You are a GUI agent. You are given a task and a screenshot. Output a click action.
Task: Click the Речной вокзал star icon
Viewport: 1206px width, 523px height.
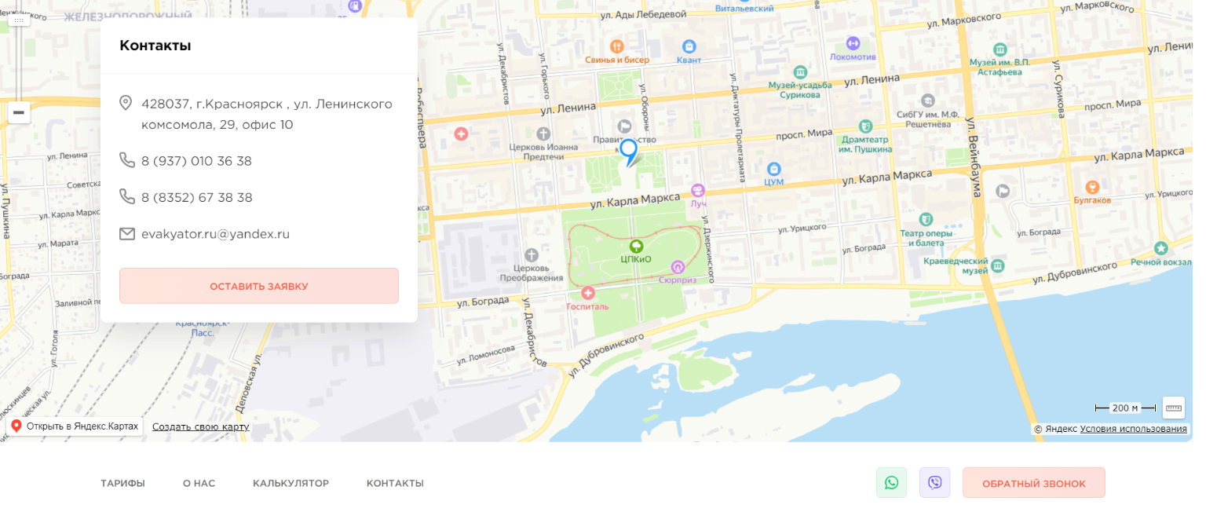tap(1161, 247)
